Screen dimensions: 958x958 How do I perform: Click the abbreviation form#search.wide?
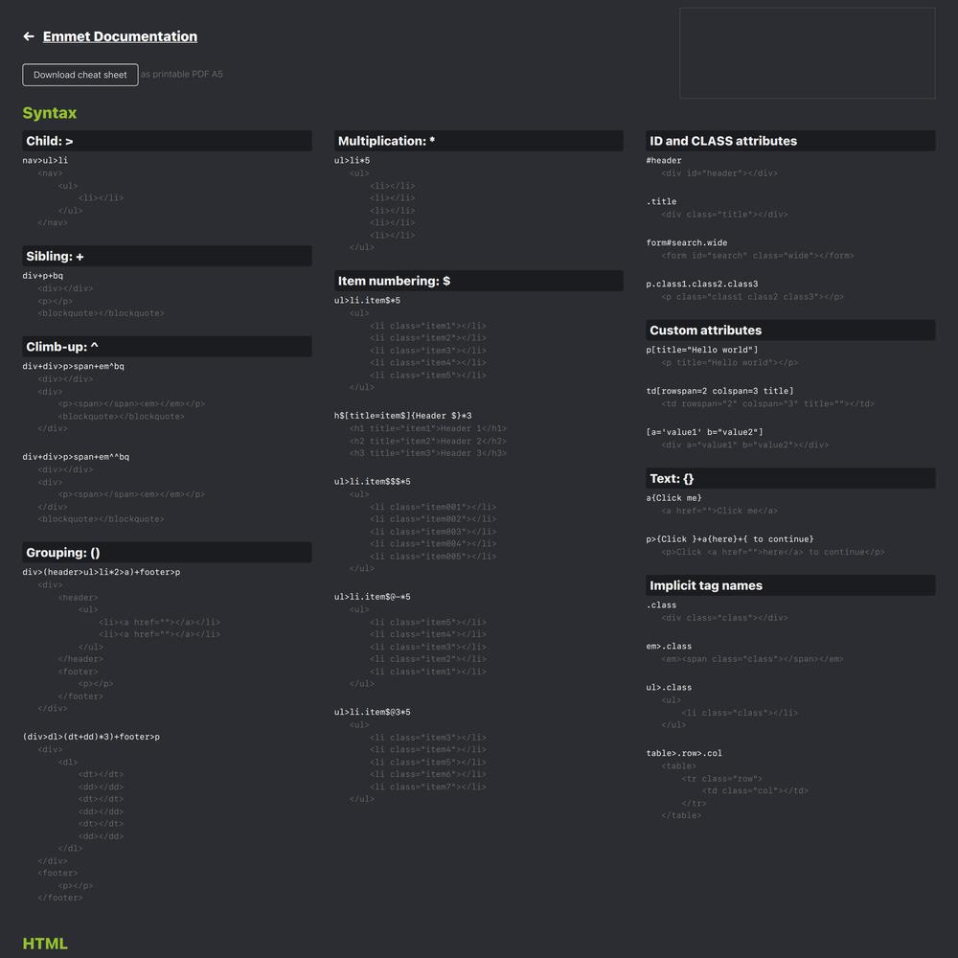(x=687, y=243)
